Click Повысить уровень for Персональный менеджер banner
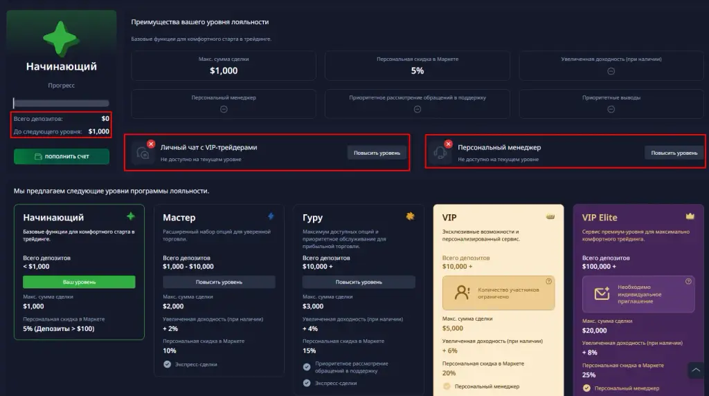Image resolution: width=709 pixels, height=396 pixels. (674, 153)
